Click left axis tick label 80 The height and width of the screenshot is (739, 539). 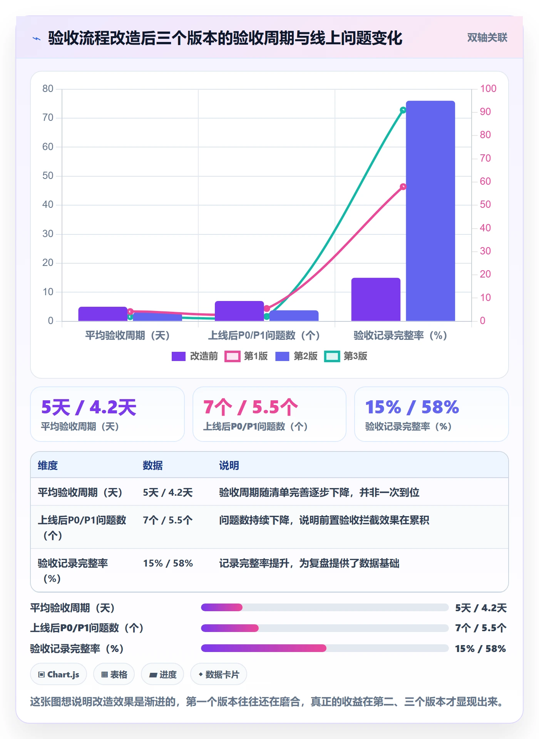tap(48, 89)
